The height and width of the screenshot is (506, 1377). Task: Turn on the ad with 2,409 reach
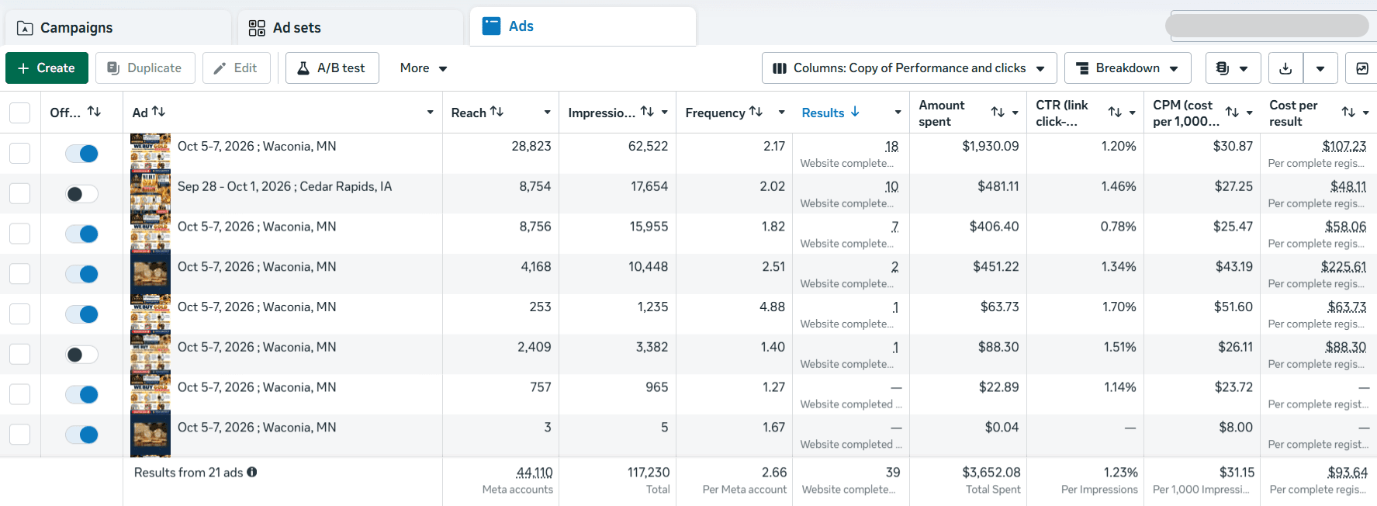[81, 355]
